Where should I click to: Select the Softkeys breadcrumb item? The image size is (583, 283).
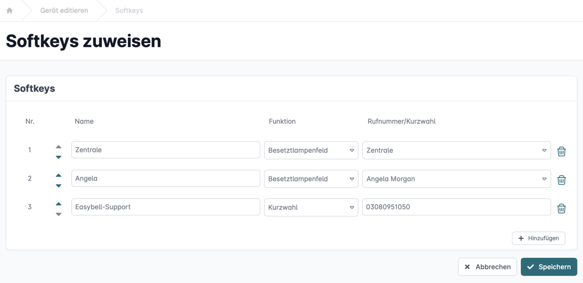pos(129,10)
